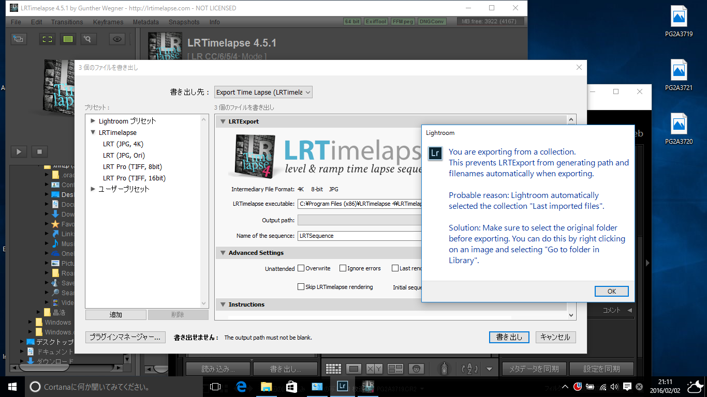Select Lightroom grid view icon
This screenshot has width=707, height=397.
point(333,369)
